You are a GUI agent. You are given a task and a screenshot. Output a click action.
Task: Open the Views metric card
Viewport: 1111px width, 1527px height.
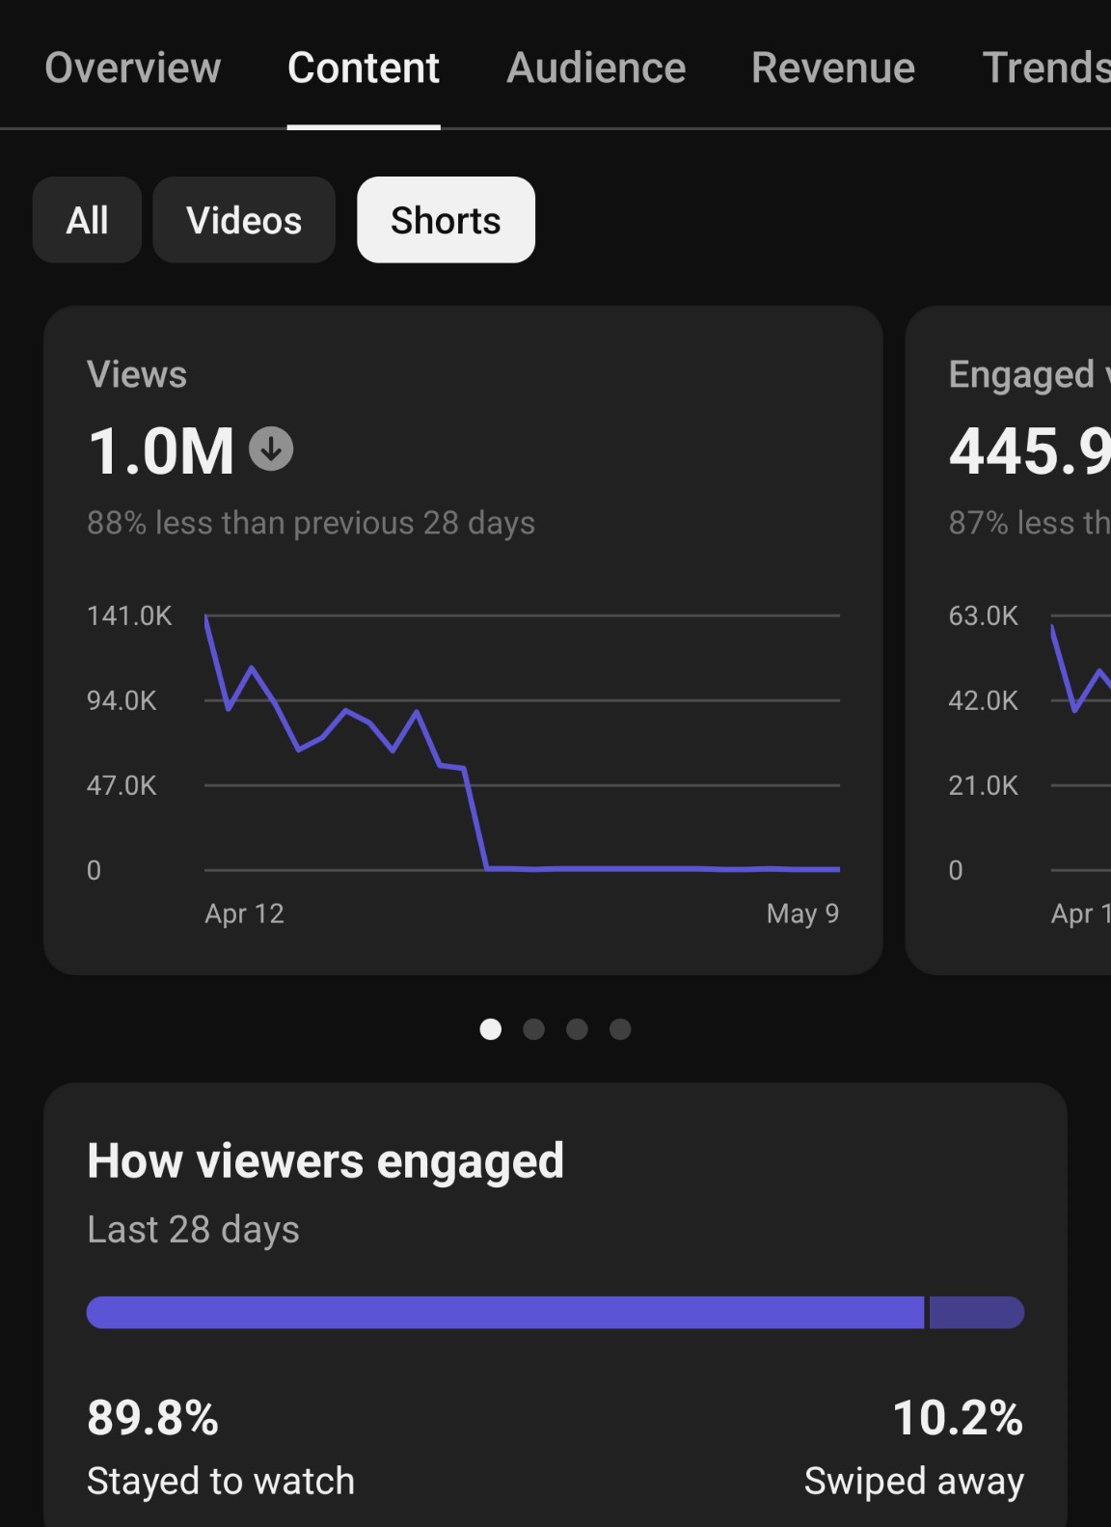tap(463, 641)
